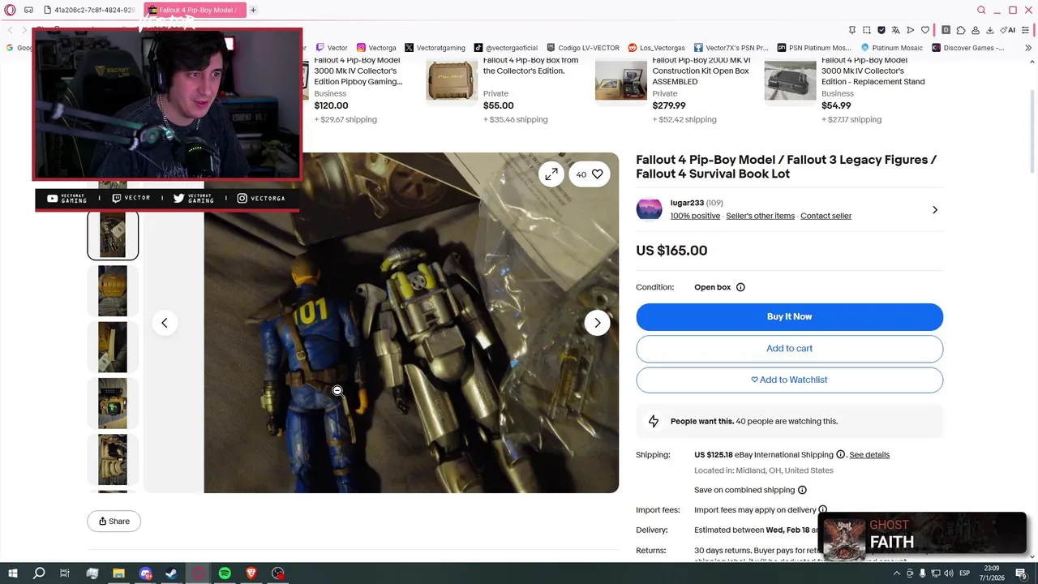Click the send to Flow arrow icon

click(x=911, y=30)
